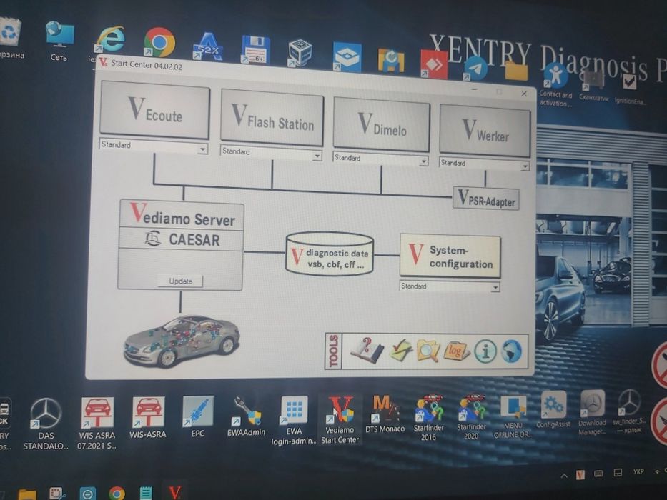
Task: Click the info tool icon
Action: pos(485,351)
